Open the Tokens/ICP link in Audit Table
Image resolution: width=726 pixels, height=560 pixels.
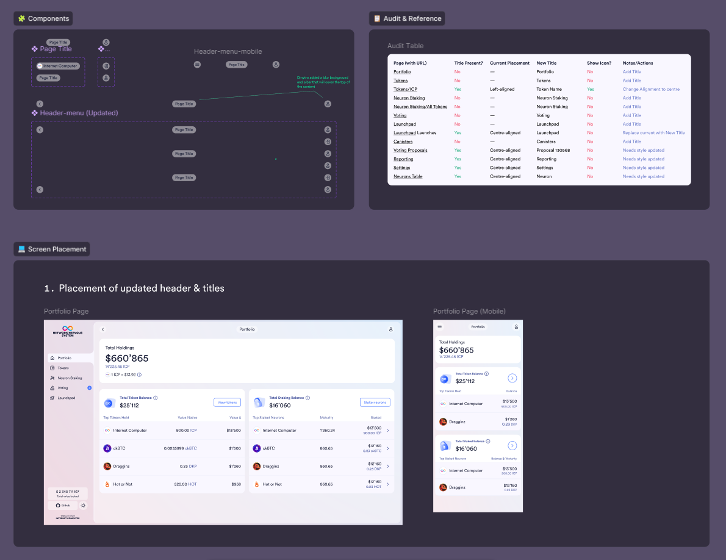tap(405, 89)
